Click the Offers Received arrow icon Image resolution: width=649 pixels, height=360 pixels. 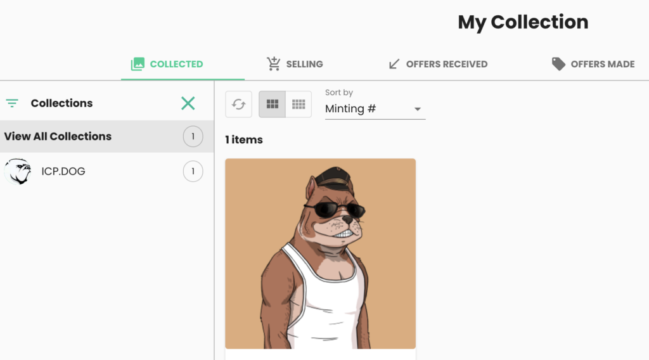(x=394, y=64)
